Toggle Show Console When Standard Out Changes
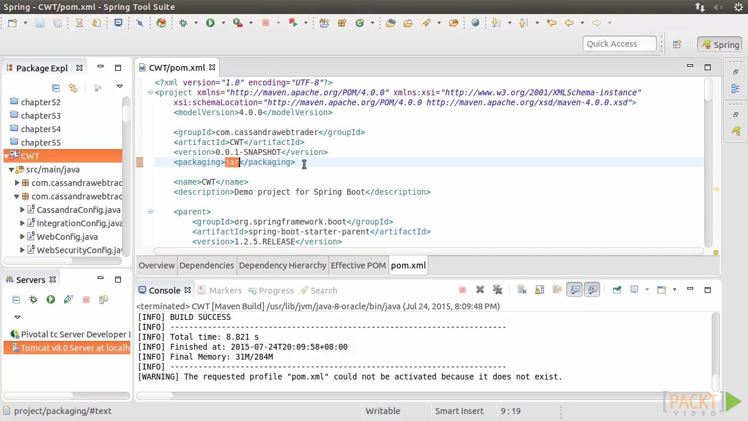The width and height of the screenshot is (748, 421). 575,289
